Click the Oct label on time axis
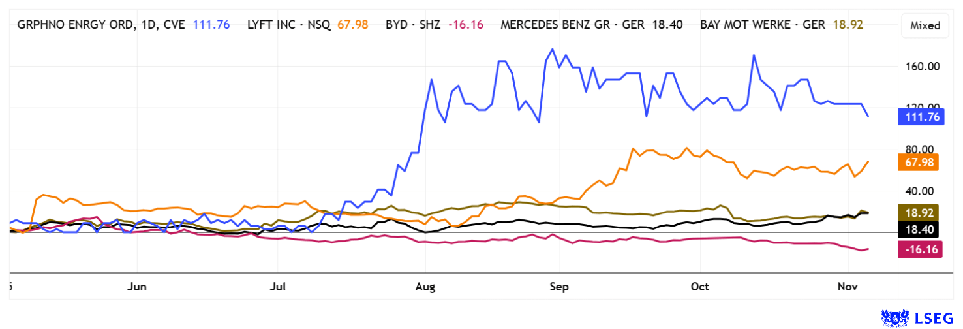Screen dimensions: 963x329 (x=699, y=286)
